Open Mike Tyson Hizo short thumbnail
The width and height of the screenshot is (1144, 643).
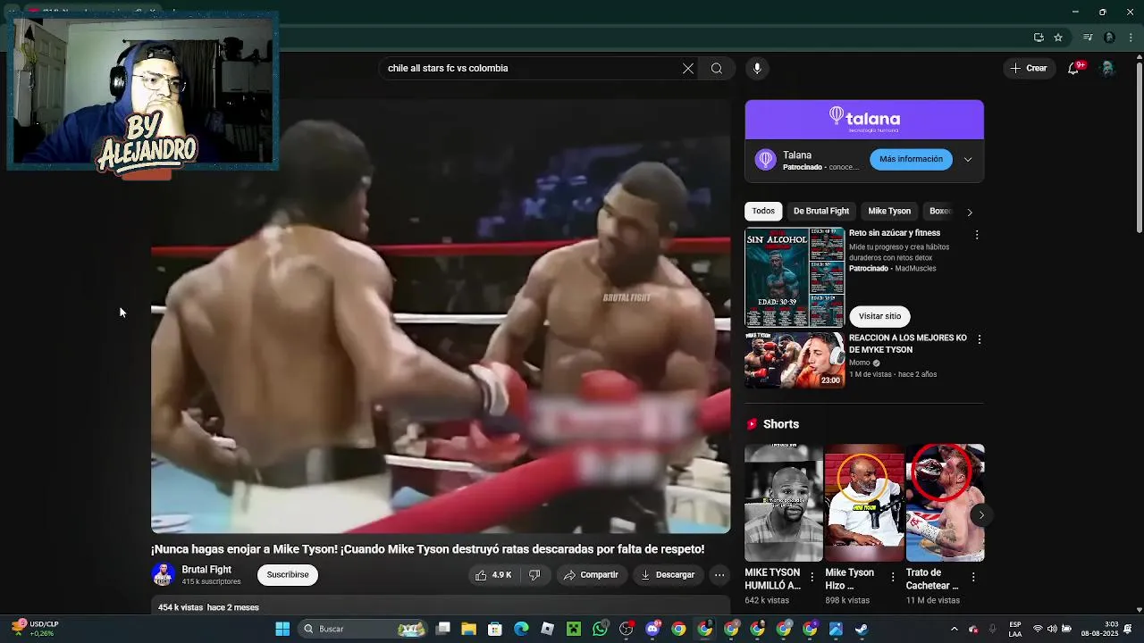point(864,503)
